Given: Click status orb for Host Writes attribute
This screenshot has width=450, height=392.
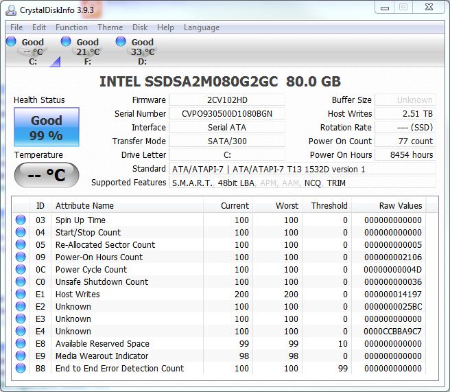Looking at the screenshot, I should (x=21, y=294).
